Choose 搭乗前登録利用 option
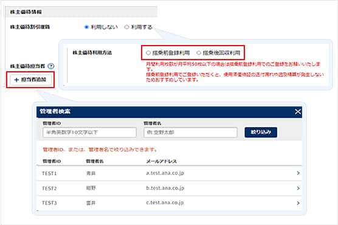The height and width of the screenshot is (225, 338). click(148, 53)
